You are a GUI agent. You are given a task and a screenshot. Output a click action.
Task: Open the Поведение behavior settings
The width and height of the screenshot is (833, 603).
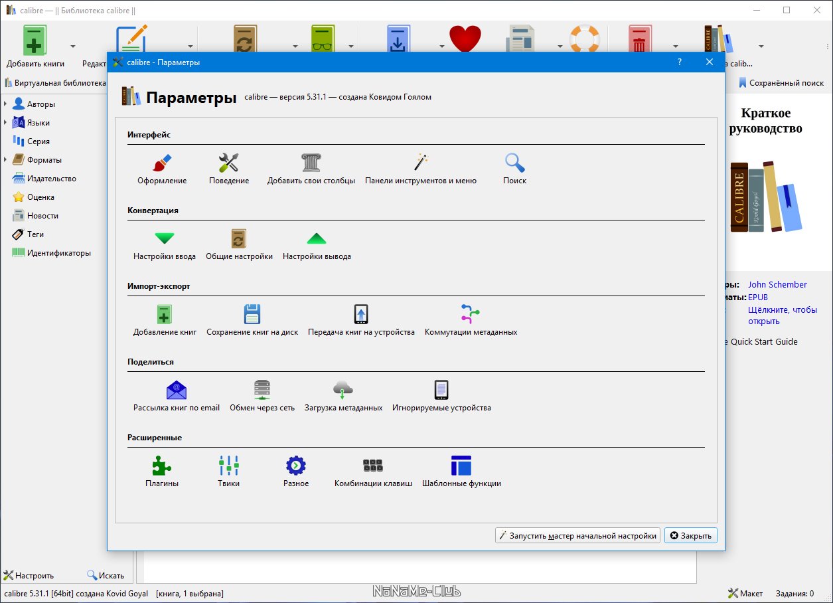(x=229, y=169)
